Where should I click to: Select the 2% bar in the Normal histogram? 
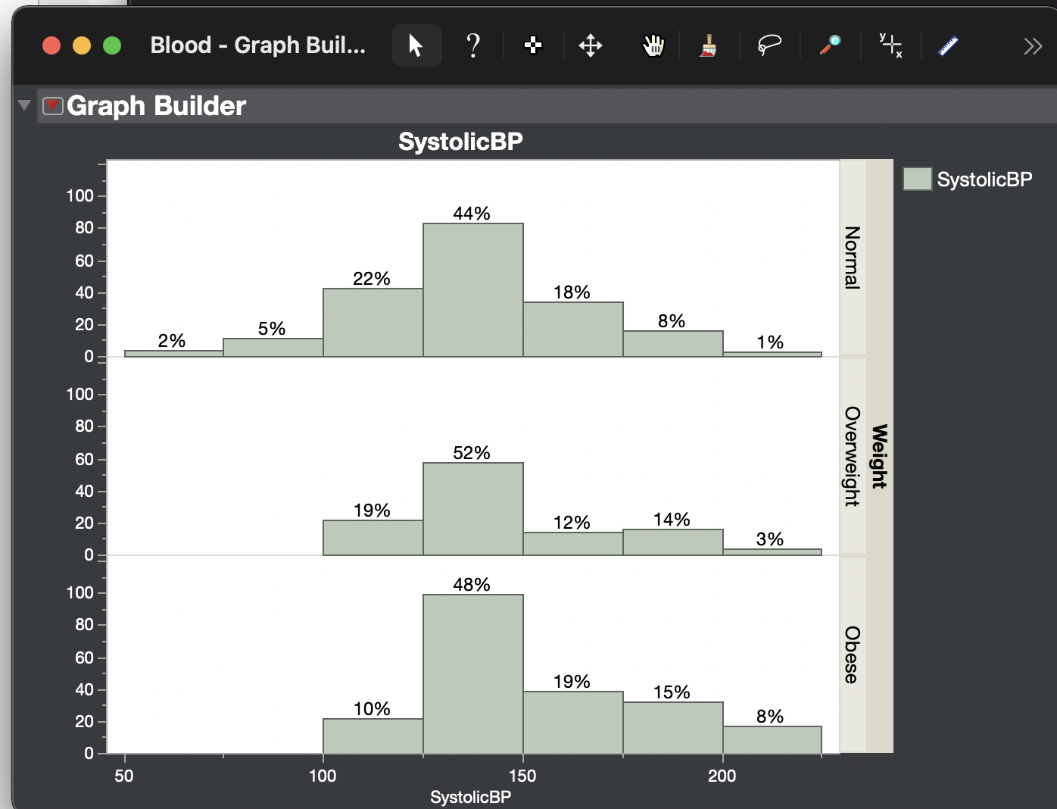pyautogui.click(x=173, y=354)
